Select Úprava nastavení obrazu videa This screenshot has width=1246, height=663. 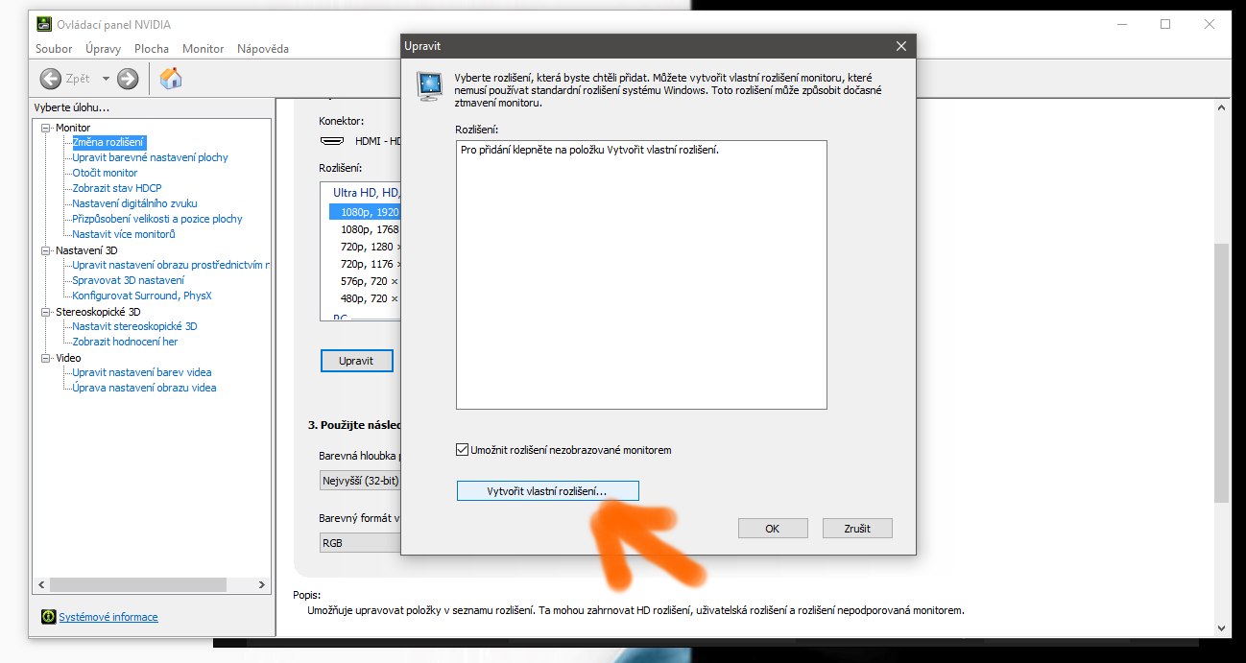click(144, 388)
